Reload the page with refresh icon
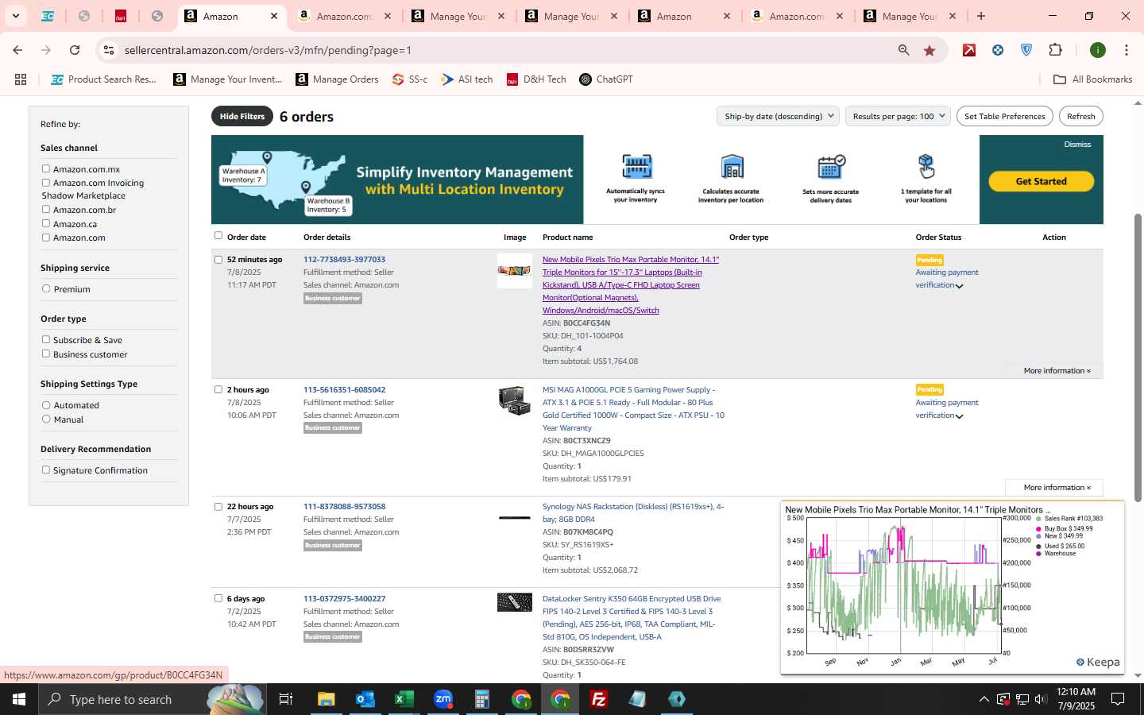The image size is (1144, 715). (x=75, y=50)
